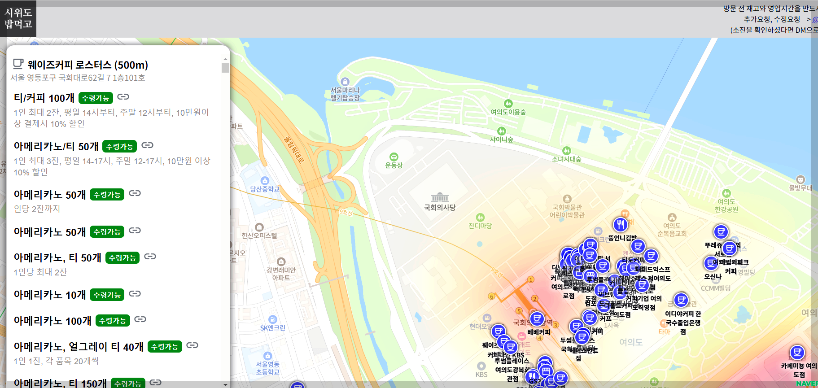
Task: Click the 티/커피 100개 item title
Action: click(44, 98)
